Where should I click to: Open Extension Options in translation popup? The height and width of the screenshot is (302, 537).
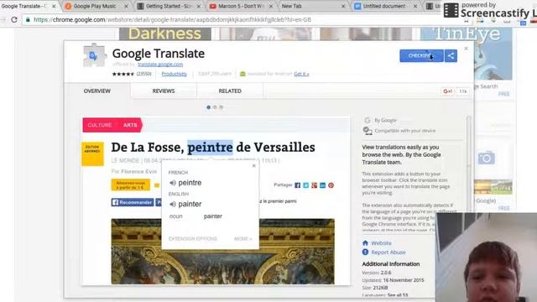[x=193, y=238]
